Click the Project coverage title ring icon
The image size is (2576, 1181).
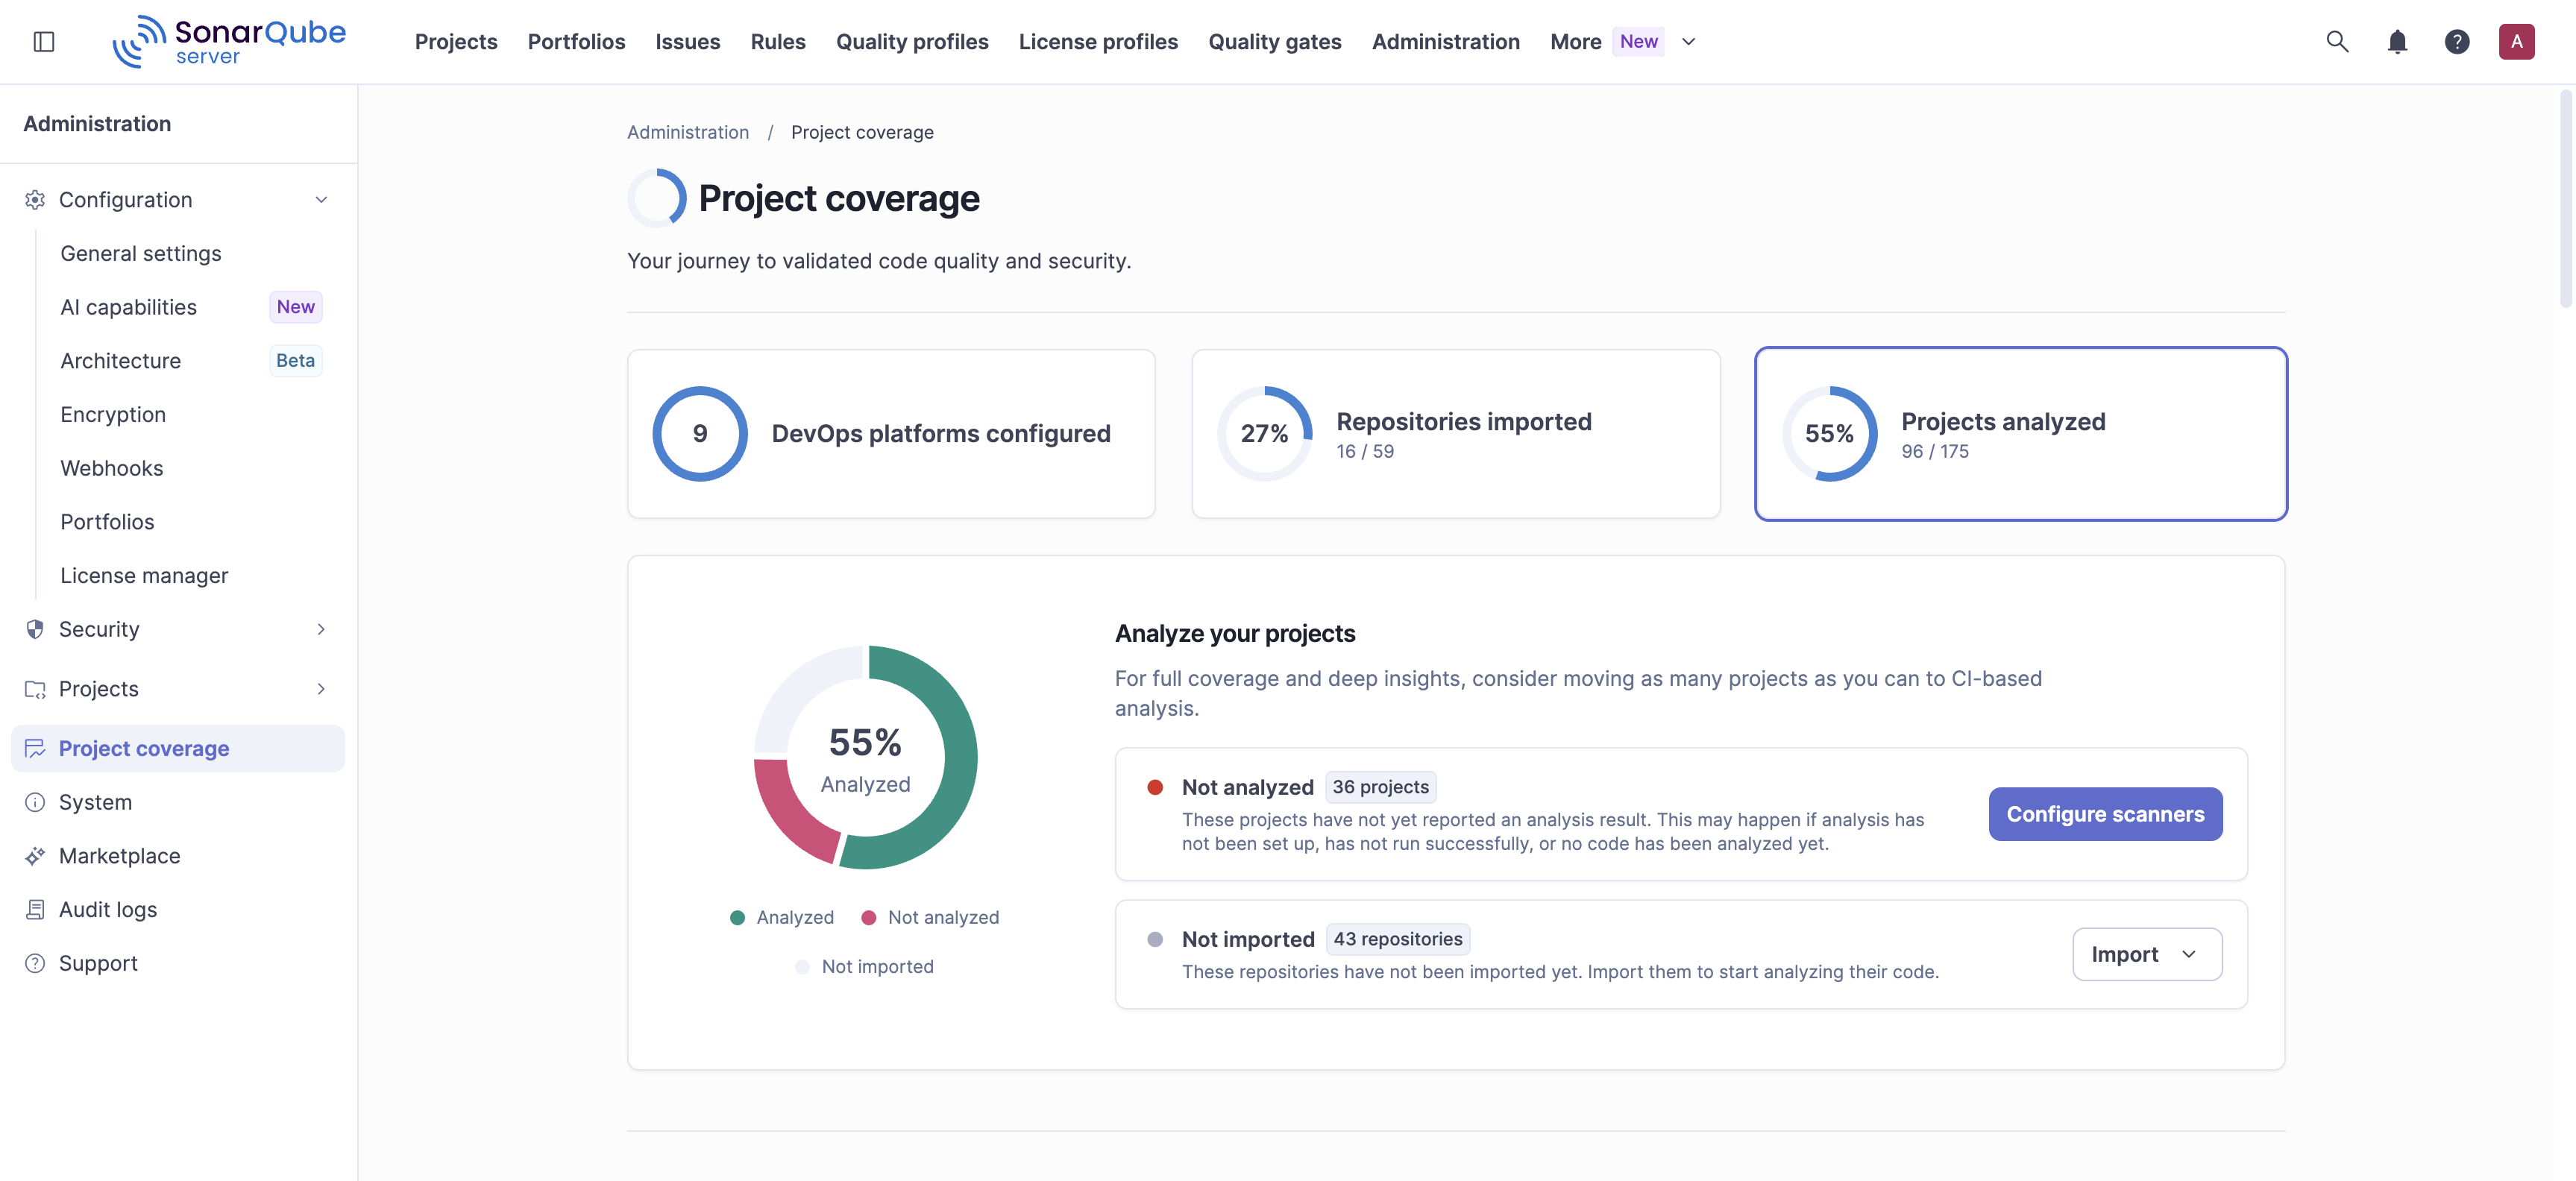click(x=657, y=198)
